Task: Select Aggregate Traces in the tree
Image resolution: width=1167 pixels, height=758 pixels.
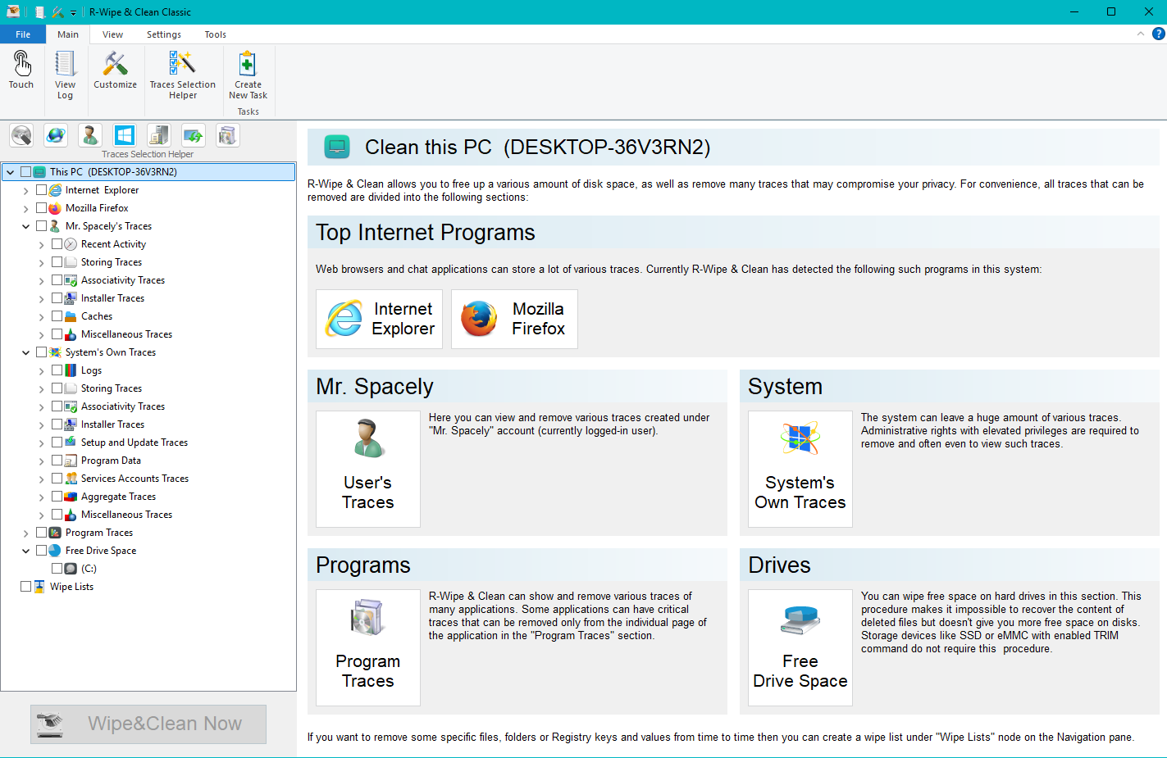Action: [x=118, y=497]
